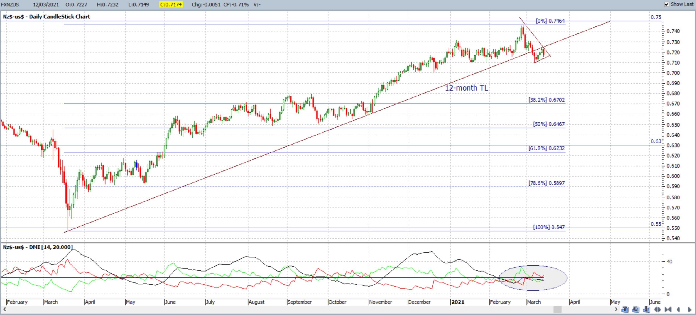Click the high value H:0.7232
Viewport: 696px width, 315px height.
pyautogui.click(x=107, y=4)
